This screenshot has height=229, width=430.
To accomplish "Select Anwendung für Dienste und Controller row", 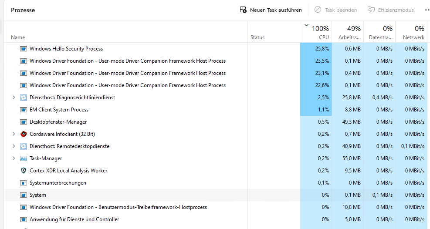I will (x=216, y=219).
